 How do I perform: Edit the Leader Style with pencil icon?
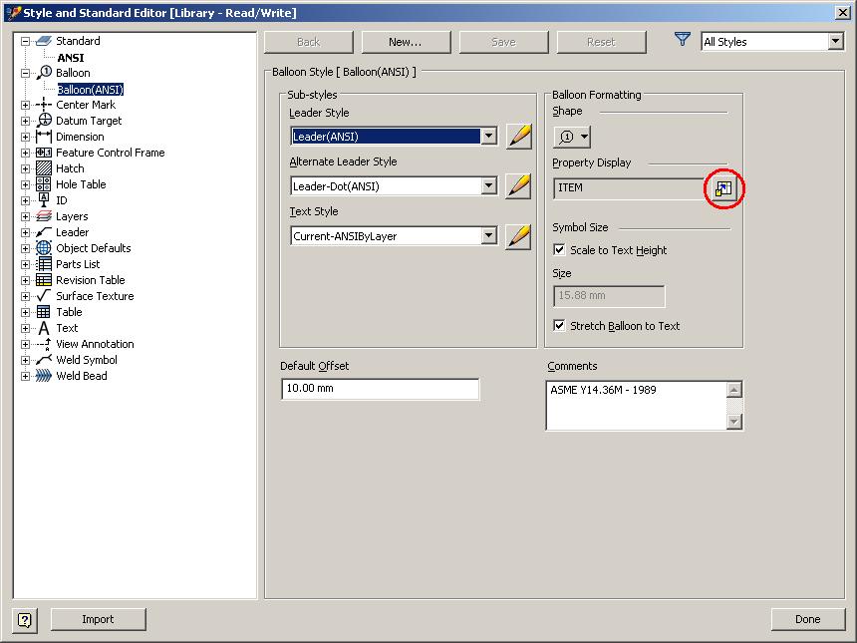[518, 137]
